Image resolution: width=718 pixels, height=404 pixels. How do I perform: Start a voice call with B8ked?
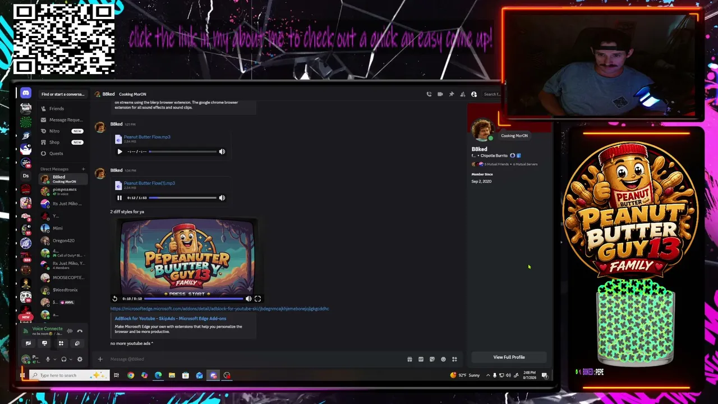[x=429, y=94]
